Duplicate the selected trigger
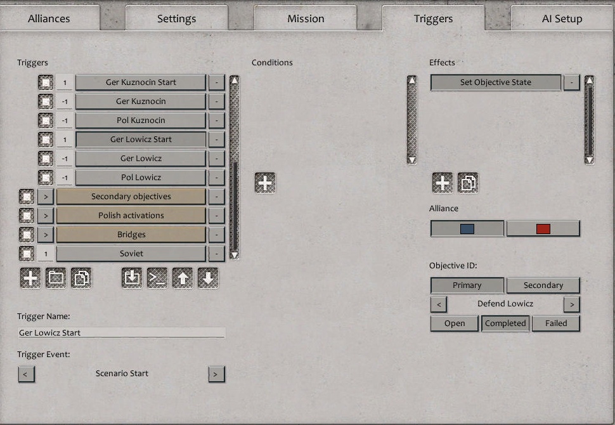This screenshot has width=615, height=425. point(81,278)
